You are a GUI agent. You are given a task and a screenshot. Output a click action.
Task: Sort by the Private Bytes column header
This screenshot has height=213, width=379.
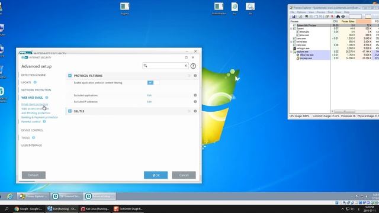(x=348, y=21)
